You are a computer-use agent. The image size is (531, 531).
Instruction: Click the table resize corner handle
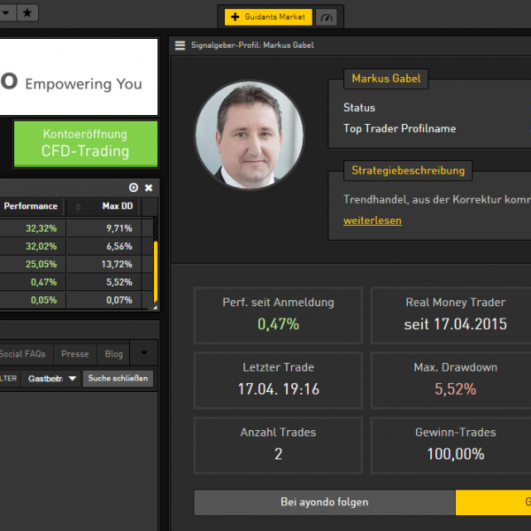pos(156,306)
